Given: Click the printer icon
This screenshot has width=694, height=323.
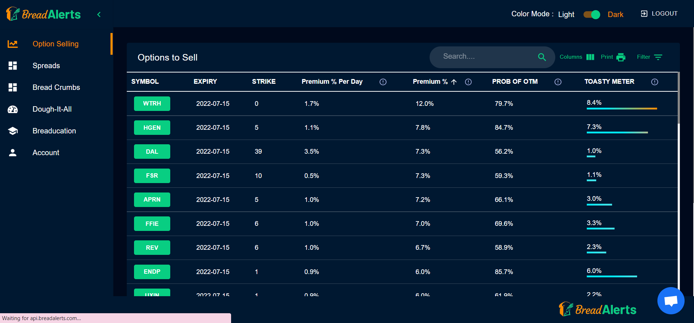Looking at the screenshot, I should [x=621, y=57].
